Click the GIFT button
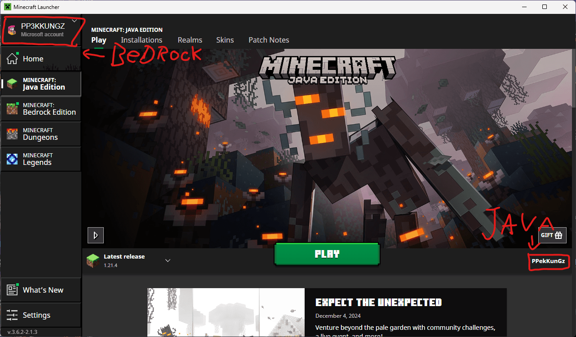The height and width of the screenshot is (337, 576). tap(552, 235)
